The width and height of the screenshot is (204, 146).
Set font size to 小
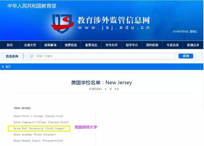coord(106,89)
